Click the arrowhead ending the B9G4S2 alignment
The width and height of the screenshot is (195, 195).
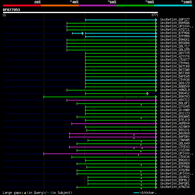coord(148,93)
